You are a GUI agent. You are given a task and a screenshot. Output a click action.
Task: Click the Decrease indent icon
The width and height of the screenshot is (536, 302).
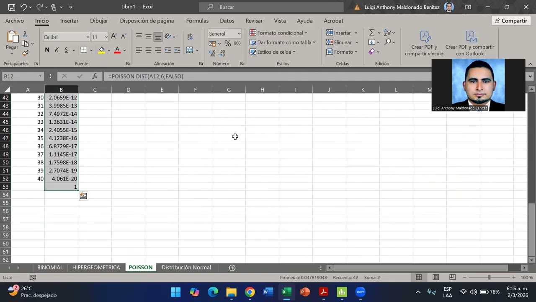167,50
